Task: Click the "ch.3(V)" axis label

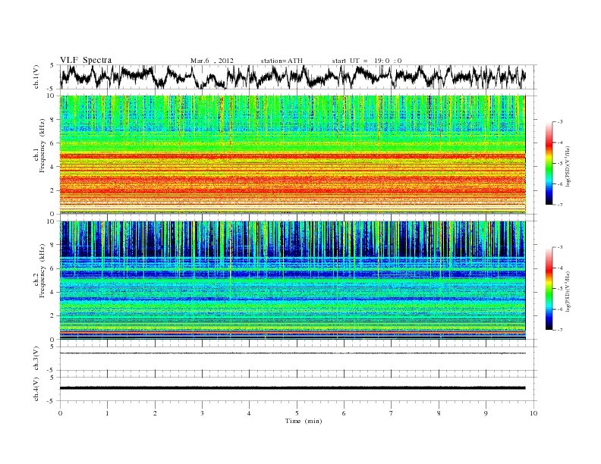Action: click(x=36, y=359)
